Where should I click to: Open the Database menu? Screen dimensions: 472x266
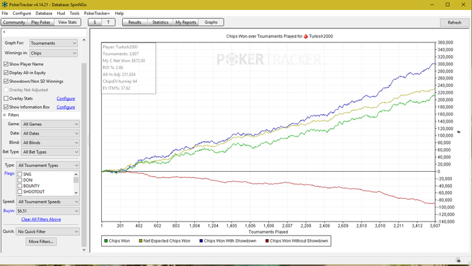point(44,13)
